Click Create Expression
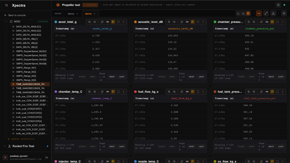The image size is (290, 163). (x=21, y=139)
